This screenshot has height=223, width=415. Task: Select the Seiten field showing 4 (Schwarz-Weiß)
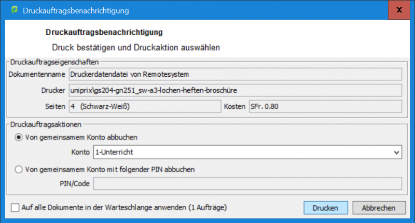[145, 106]
